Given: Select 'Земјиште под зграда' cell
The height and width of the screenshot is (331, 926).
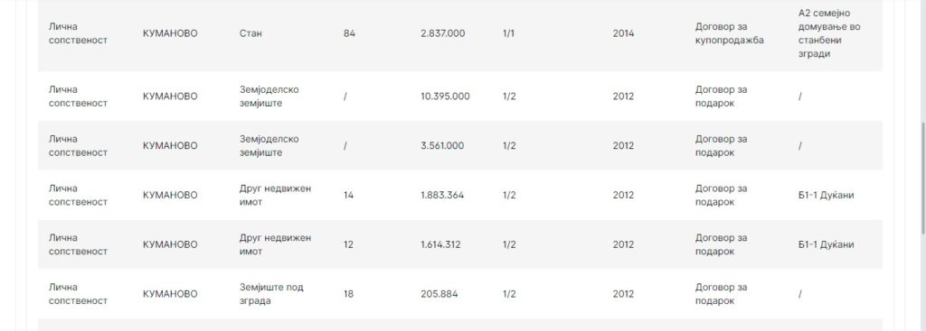Looking at the screenshot, I should tap(271, 294).
